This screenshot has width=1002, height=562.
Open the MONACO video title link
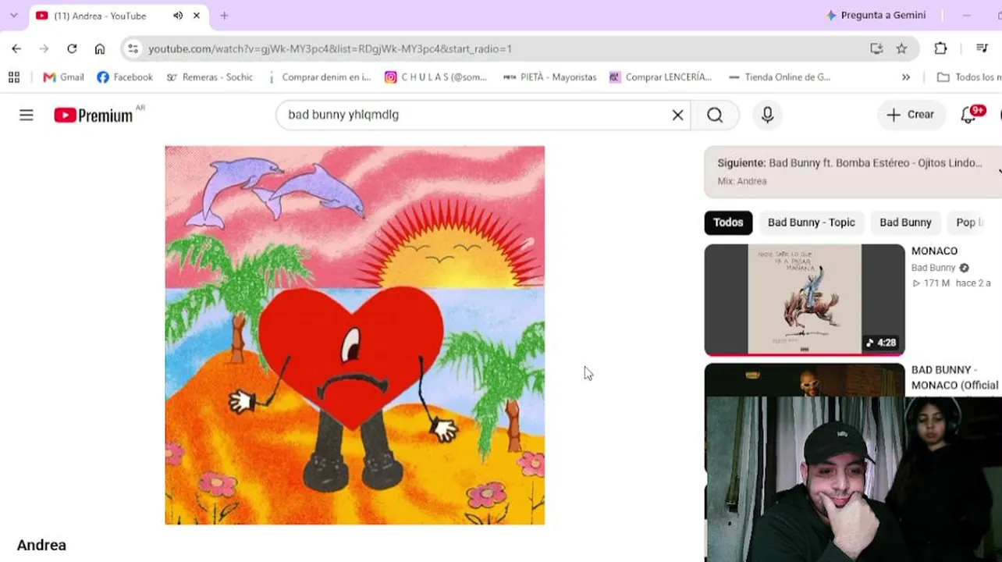[934, 251]
